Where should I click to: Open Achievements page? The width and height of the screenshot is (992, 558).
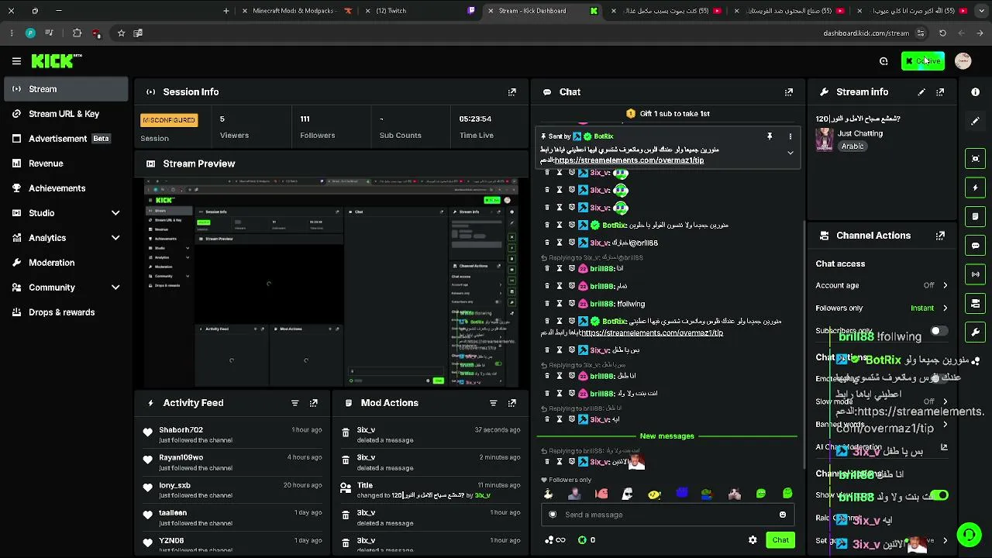[66, 188]
